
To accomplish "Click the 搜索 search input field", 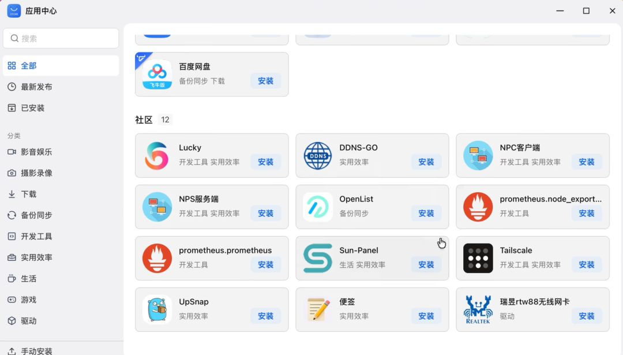I will pyautogui.click(x=61, y=38).
